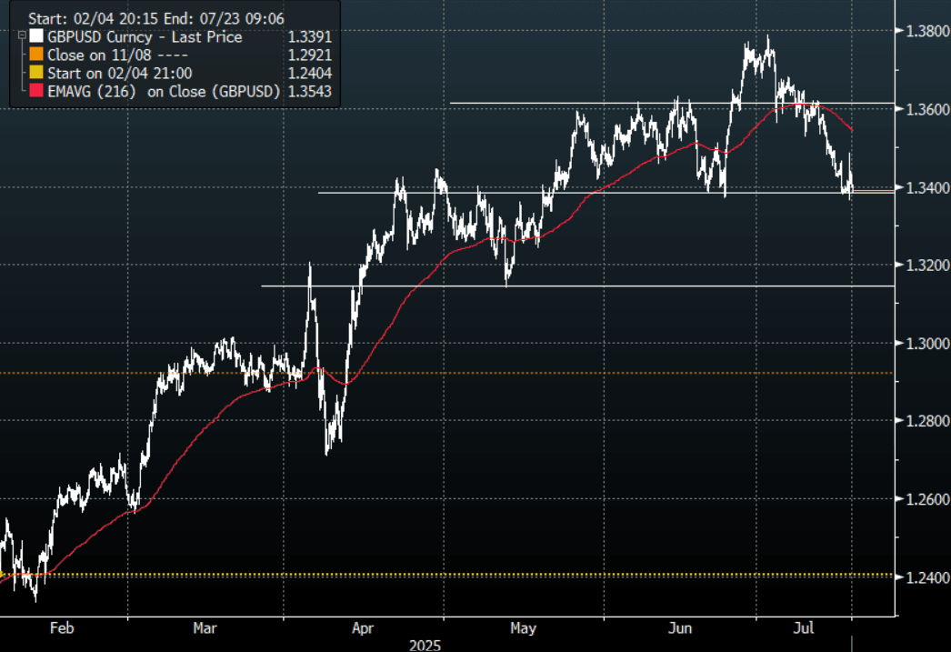951x652 pixels.
Task: Select the top horizontal line near 1.3600
Action: coord(636,103)
